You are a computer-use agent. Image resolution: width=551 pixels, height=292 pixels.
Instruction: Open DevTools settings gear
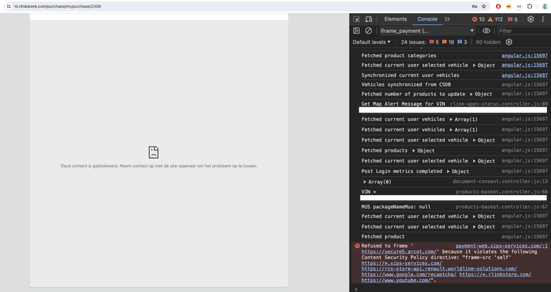coord(530,19)
